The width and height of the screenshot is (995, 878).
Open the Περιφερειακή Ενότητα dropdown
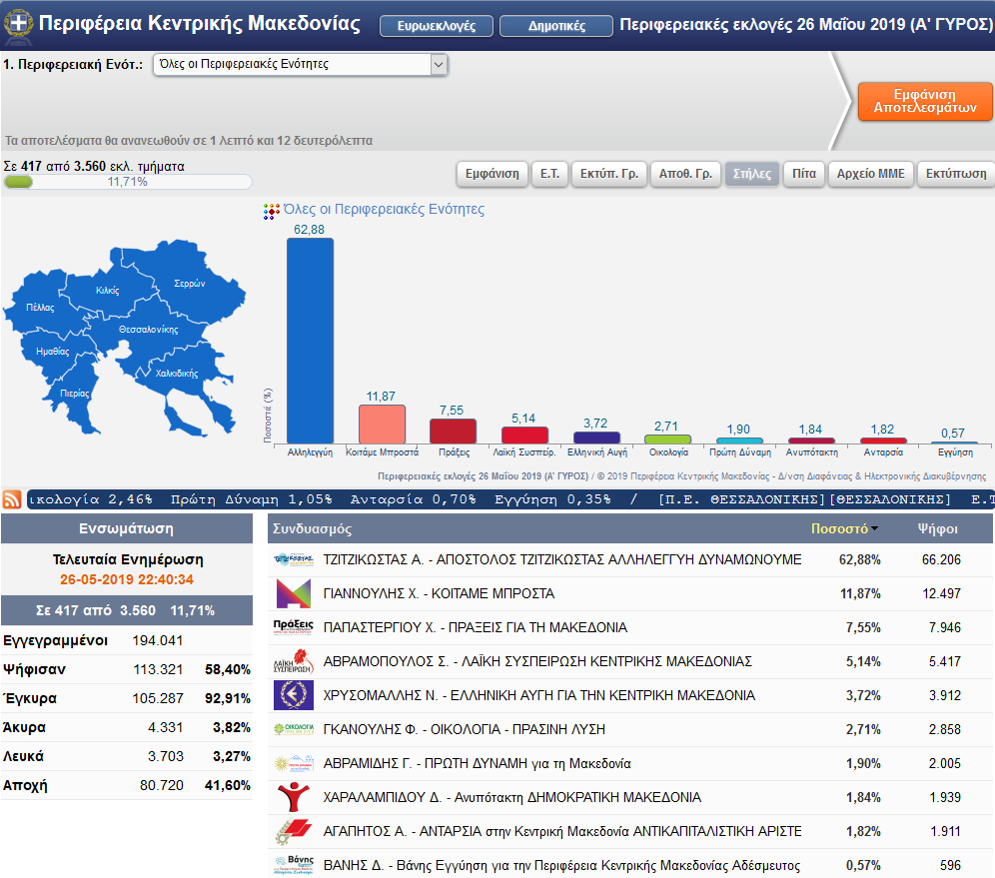tap(438, 65)
